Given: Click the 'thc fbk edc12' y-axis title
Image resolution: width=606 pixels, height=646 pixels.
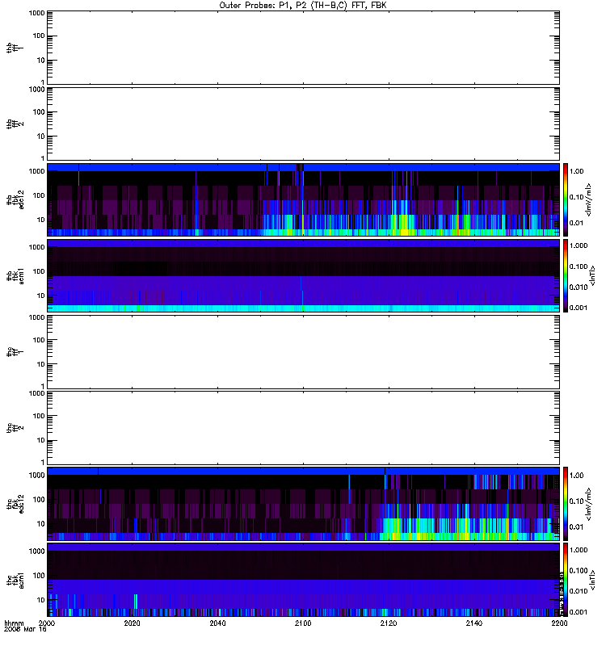Looking at the screenshot, I should (15, 504).
